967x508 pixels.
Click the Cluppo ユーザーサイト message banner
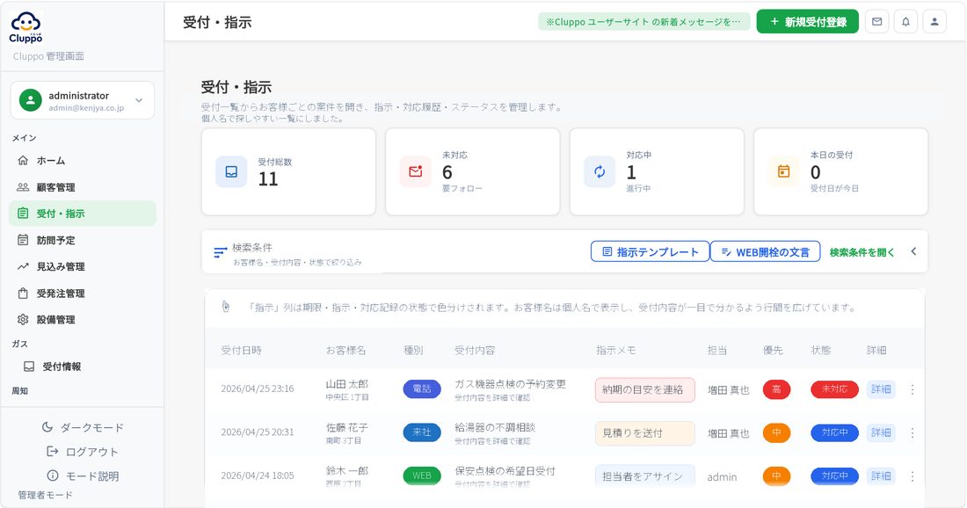pos(643,22)
